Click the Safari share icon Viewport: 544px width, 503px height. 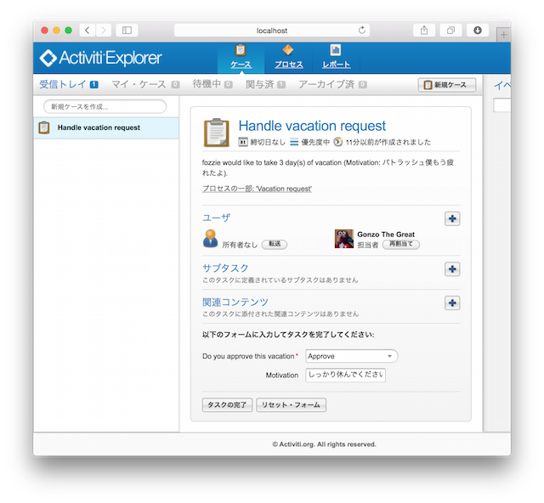pyautogui.click(x=423, y=31)
